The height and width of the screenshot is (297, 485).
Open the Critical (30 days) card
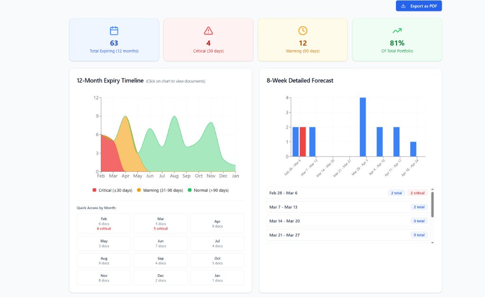coord(208,40)
